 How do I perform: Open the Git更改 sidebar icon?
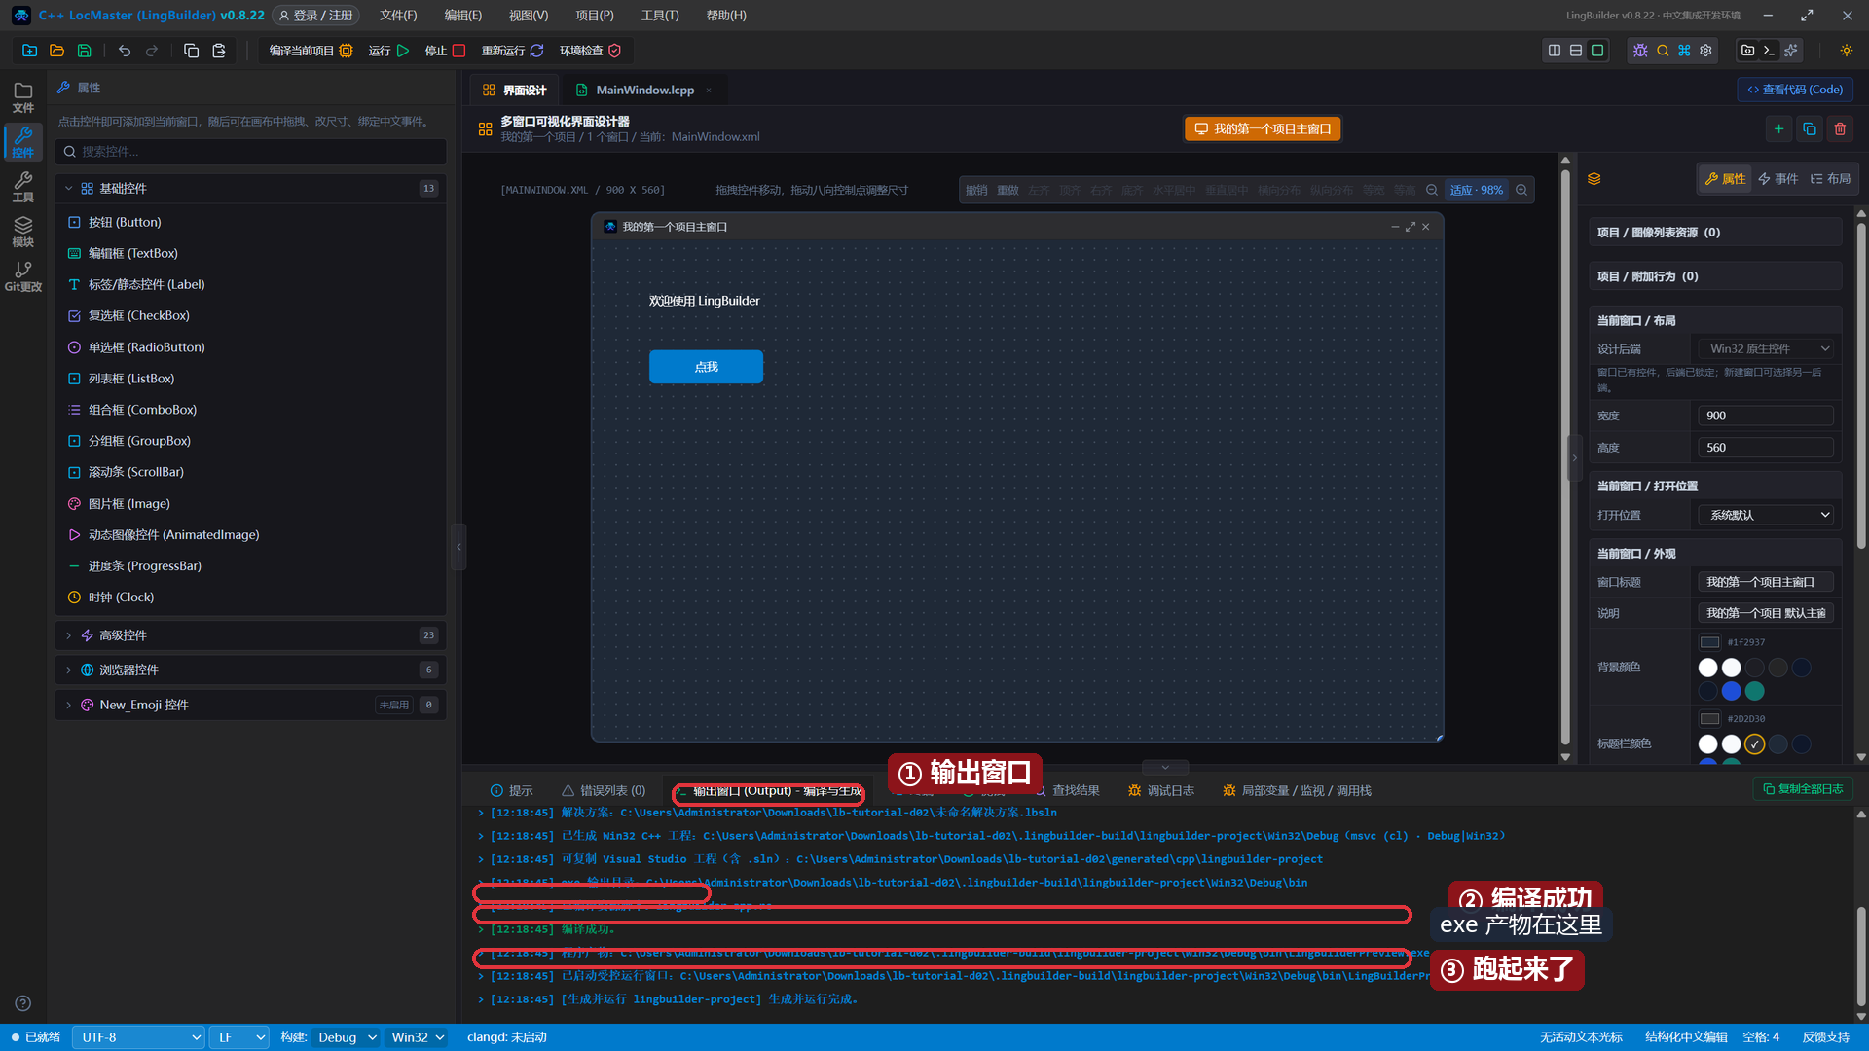click(x=23, y=276)
